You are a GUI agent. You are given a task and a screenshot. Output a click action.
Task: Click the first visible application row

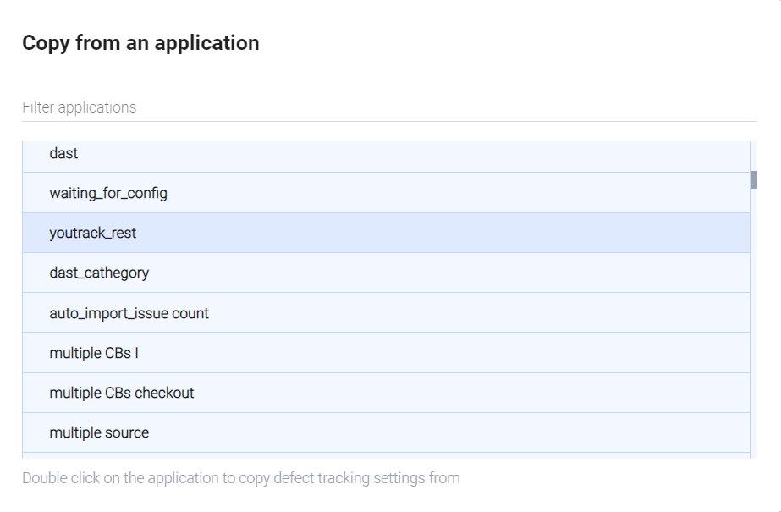tap(386, 154)
